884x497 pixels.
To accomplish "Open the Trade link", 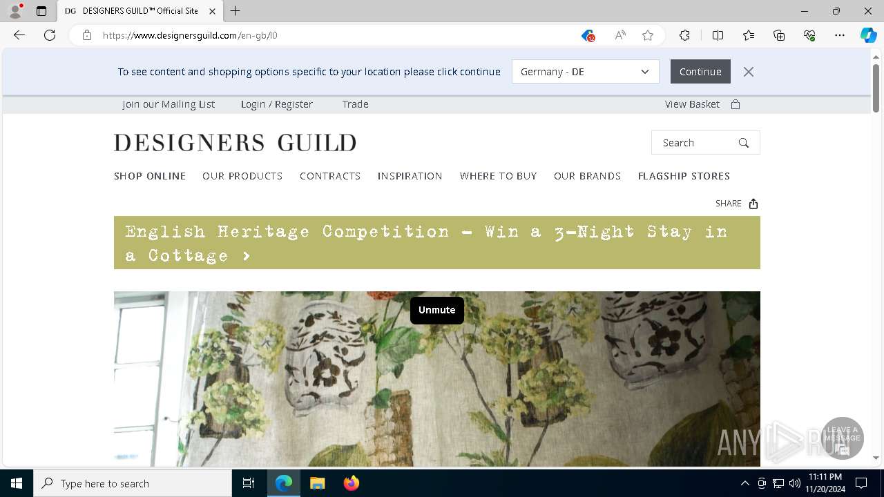I will pos(356,104).
